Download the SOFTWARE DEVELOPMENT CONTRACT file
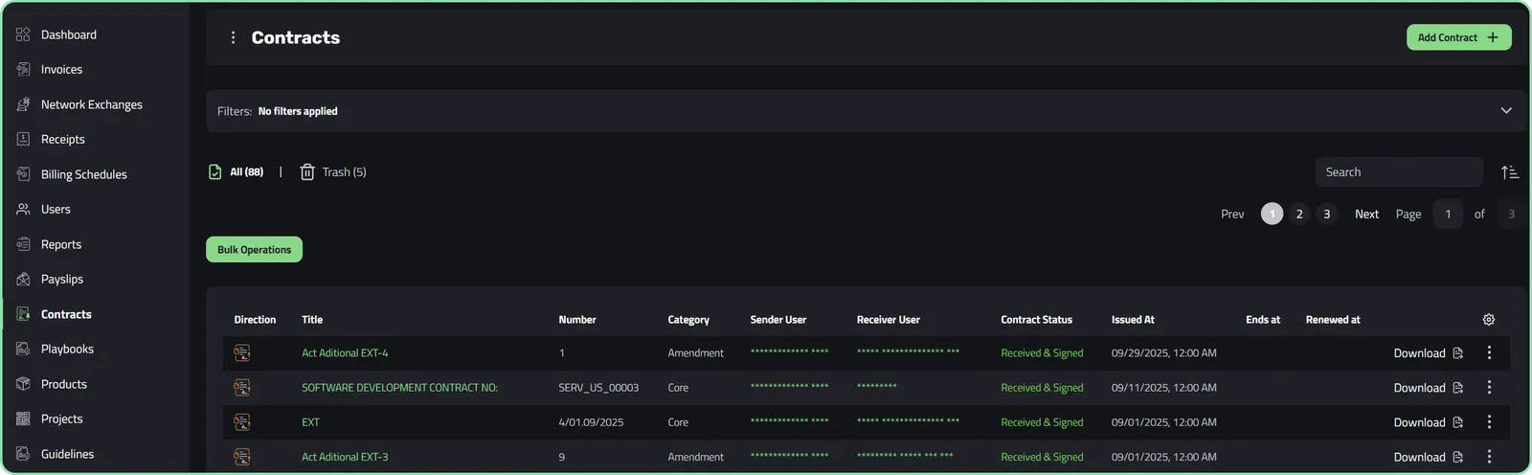 pos(1428,388)
